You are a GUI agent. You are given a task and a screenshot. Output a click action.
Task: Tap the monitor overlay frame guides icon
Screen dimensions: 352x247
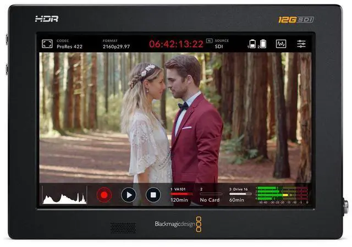click(47, 43)
